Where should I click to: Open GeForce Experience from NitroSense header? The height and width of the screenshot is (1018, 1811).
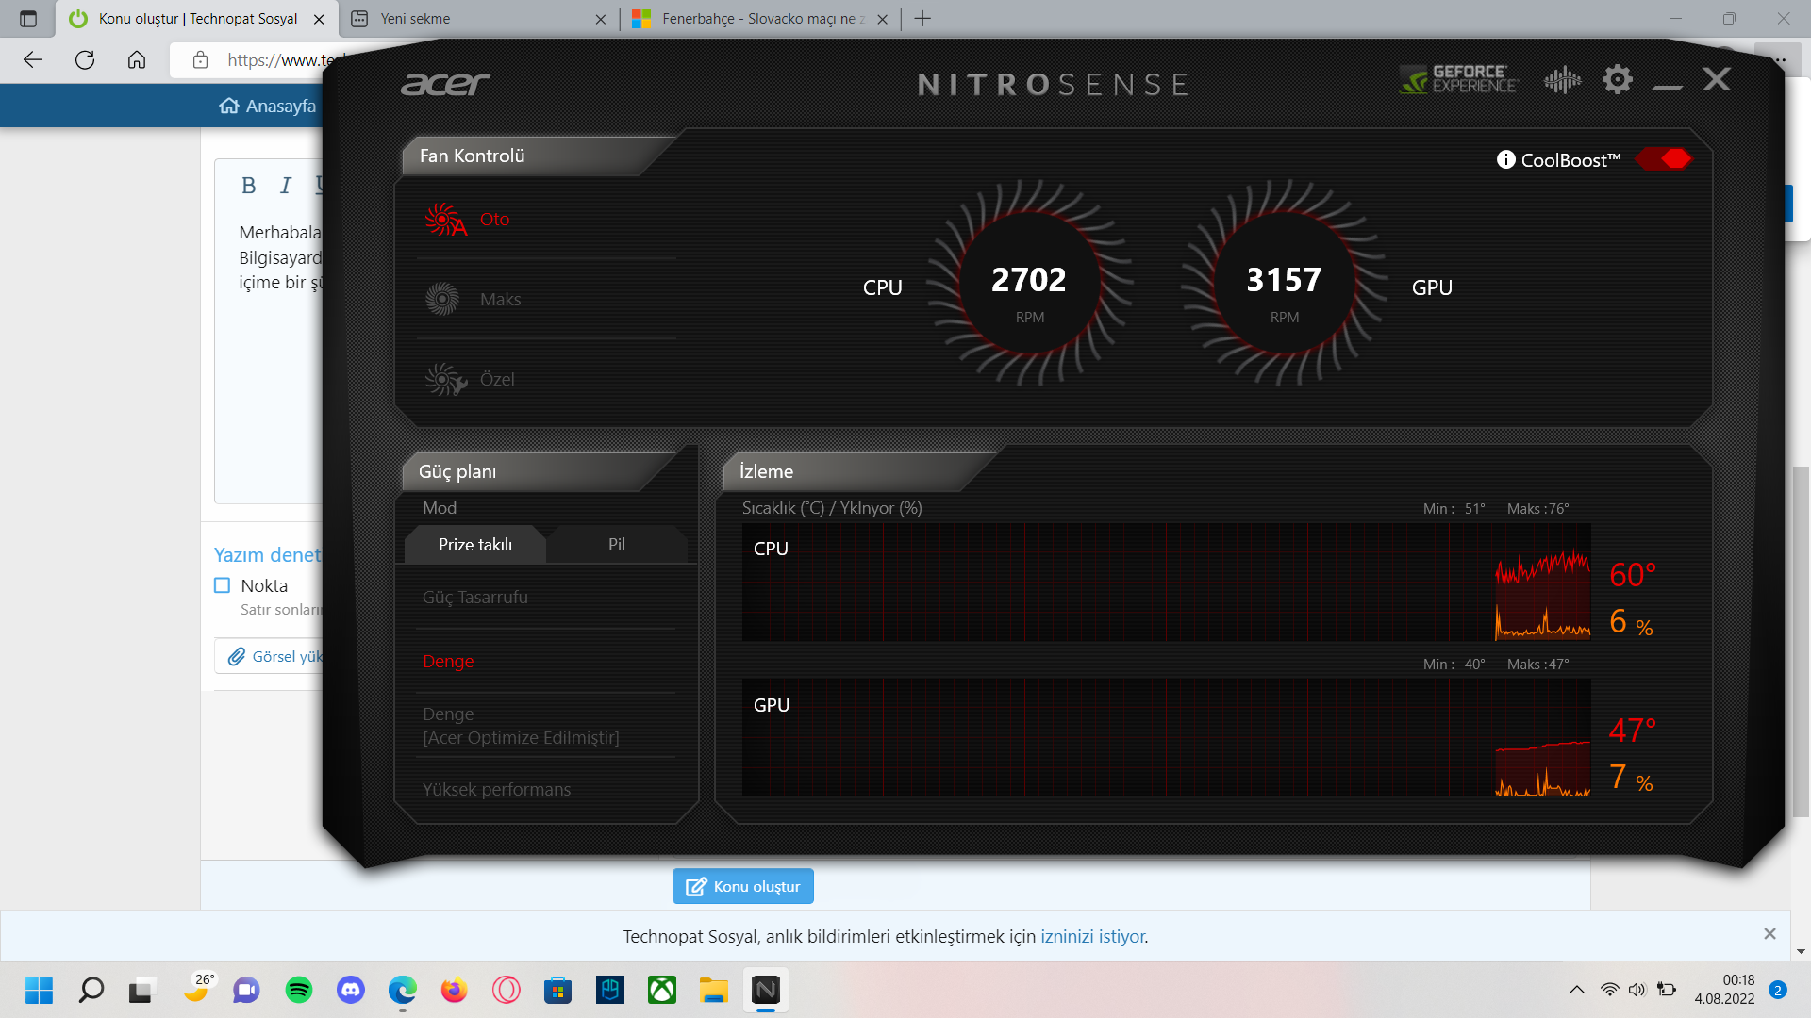coord(1458,79)
